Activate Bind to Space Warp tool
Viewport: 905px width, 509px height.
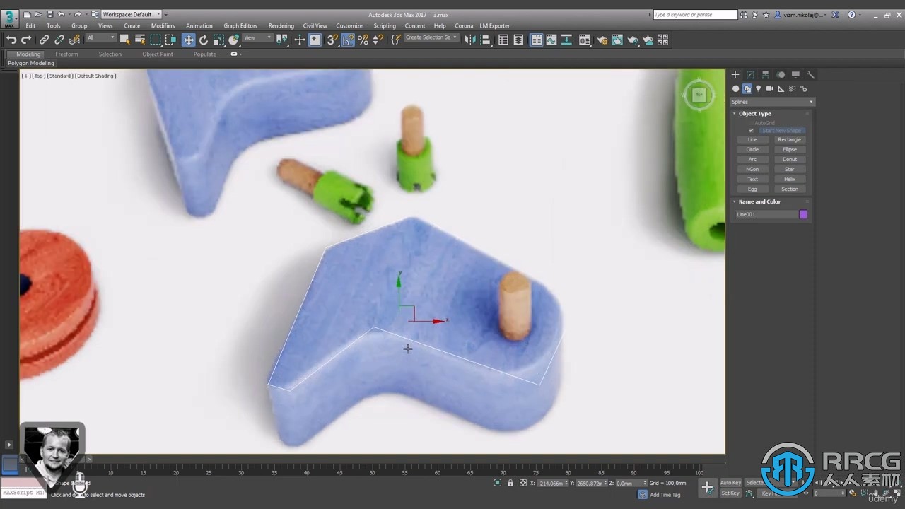point(74,40)
